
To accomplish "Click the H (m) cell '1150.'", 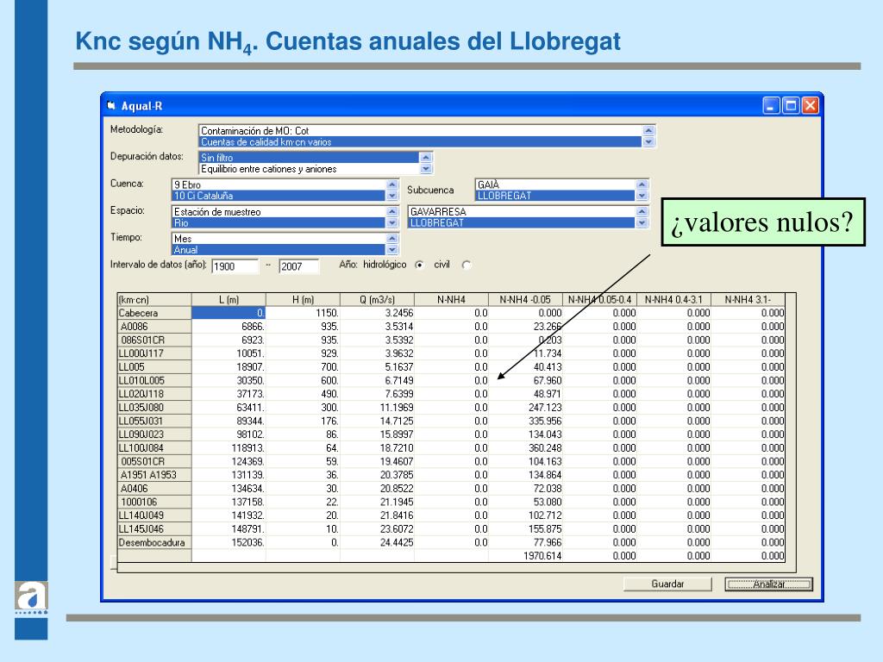I will click(x=303, y=313).
